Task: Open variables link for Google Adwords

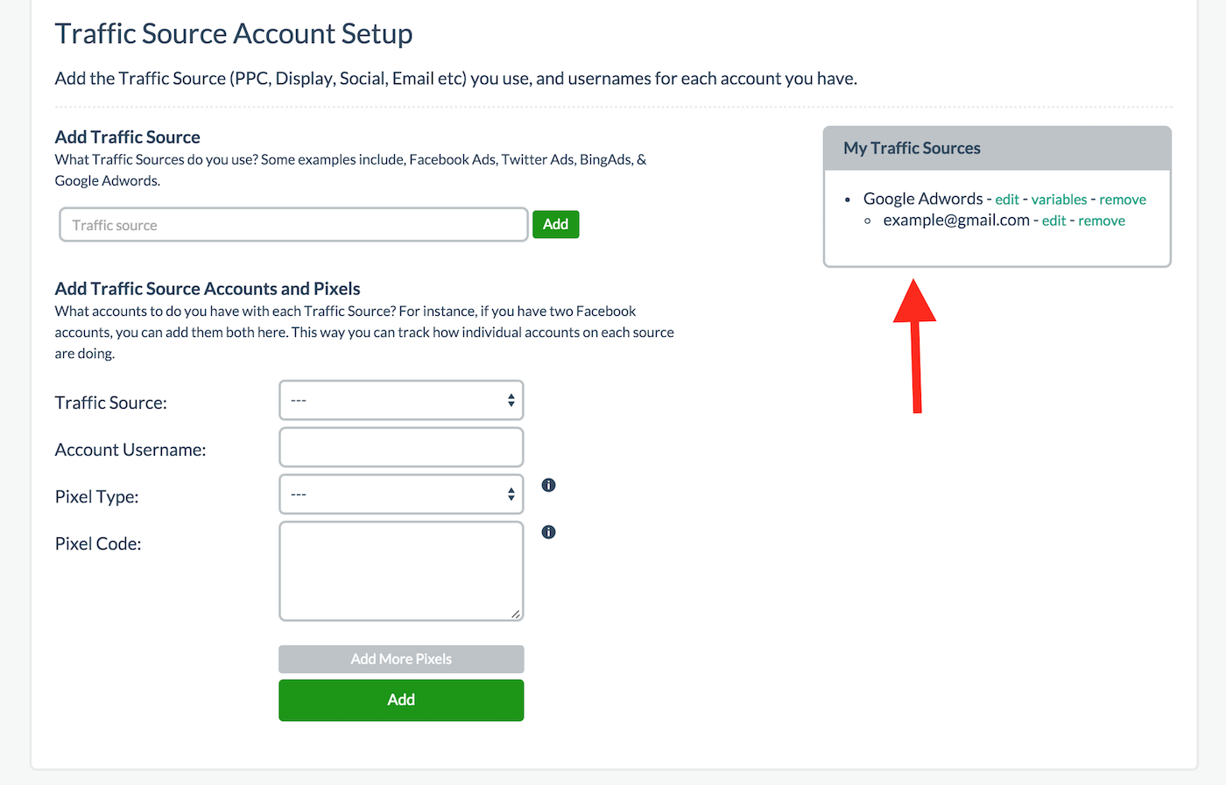Action: click(1059, 200)
